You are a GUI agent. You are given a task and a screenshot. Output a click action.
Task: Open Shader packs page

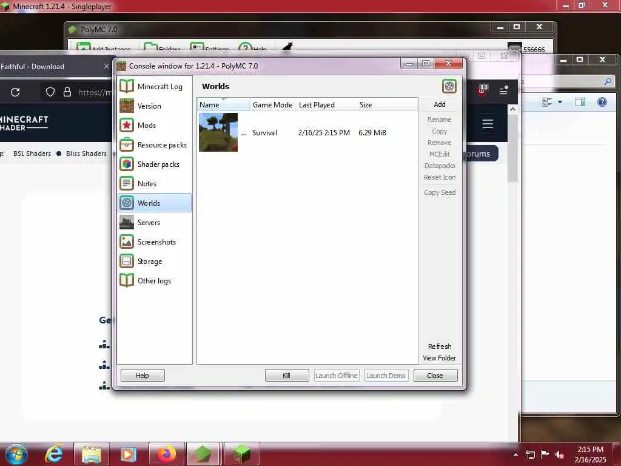[x=155, y=164]
